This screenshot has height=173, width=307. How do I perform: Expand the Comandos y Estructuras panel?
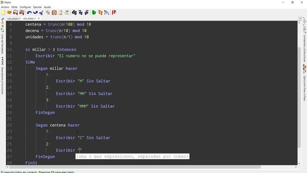305,48
